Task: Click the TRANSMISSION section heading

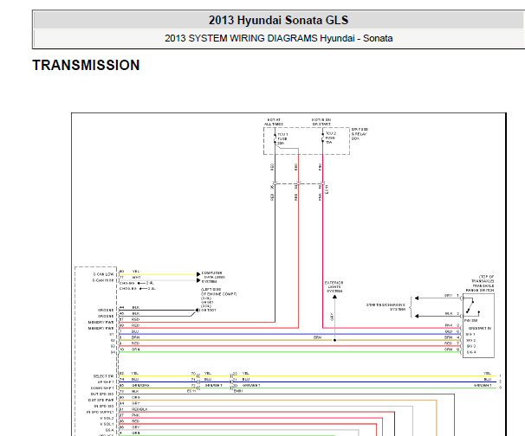Action: pos(86,65)
